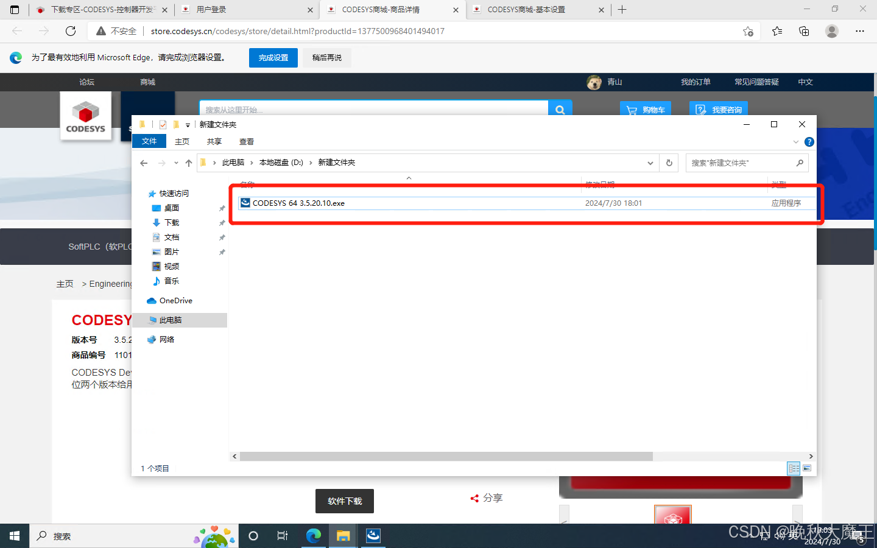Click 此电脑 in the address breadcrumb
Viewport: 877px width, 548px height.
[x=233, y=163]
